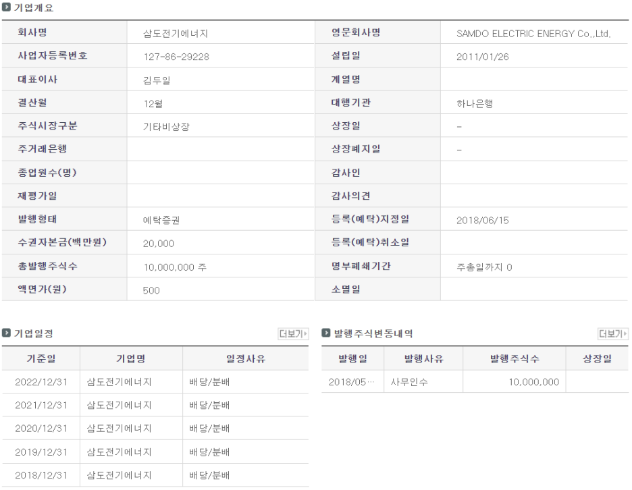Open 더보기 for 기업일정

pyautogui.click(x=294, y=333)
